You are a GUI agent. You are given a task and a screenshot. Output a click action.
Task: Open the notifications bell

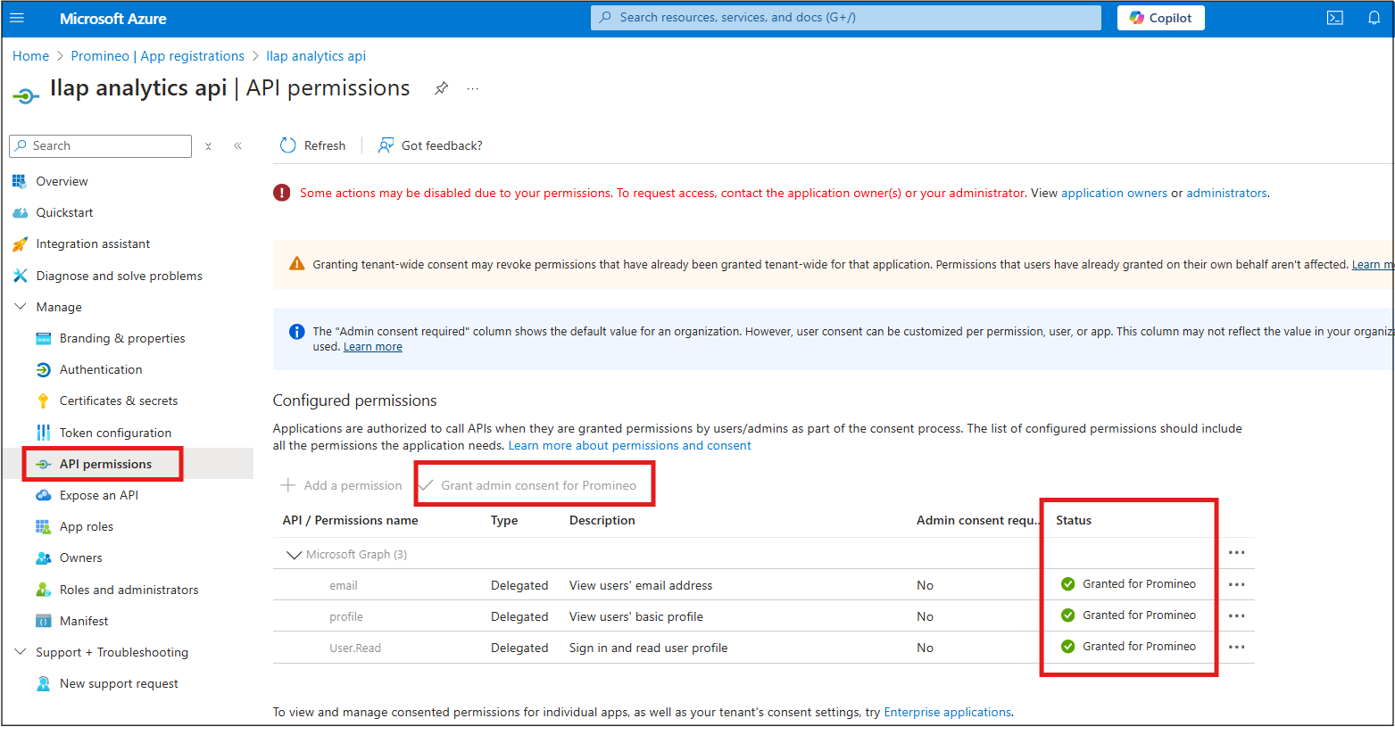[1374, 18]
